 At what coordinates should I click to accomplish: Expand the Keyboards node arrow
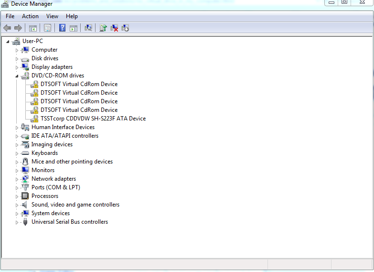click(17, 153)
